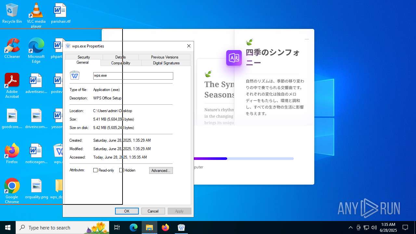Open network status tray icon
The image size is (416, 234).
(x=366, y=227)
